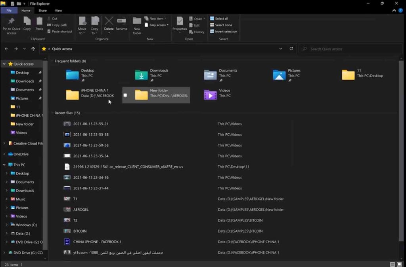Collapse Recent files section
This screenshot has width=406, height=267.
tap(52, 113)
